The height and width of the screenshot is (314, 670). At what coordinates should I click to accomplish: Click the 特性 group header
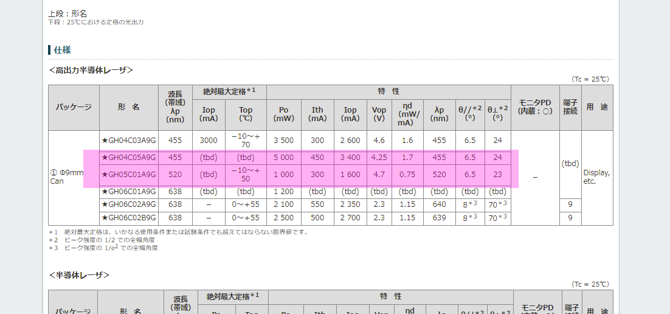coord(389,91)
